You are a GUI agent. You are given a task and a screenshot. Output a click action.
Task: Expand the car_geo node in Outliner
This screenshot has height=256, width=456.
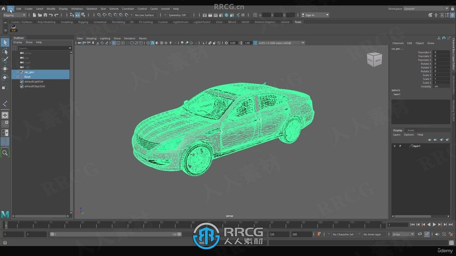17,72
